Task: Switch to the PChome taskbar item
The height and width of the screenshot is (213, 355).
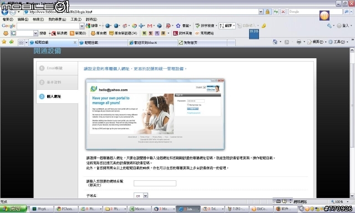Action: tap(67, 209)
